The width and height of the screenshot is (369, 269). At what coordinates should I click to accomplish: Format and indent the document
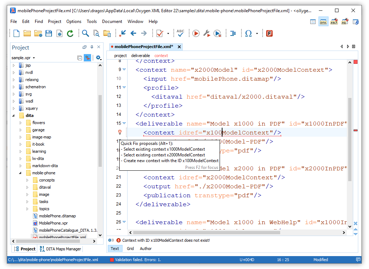[233, 33]
